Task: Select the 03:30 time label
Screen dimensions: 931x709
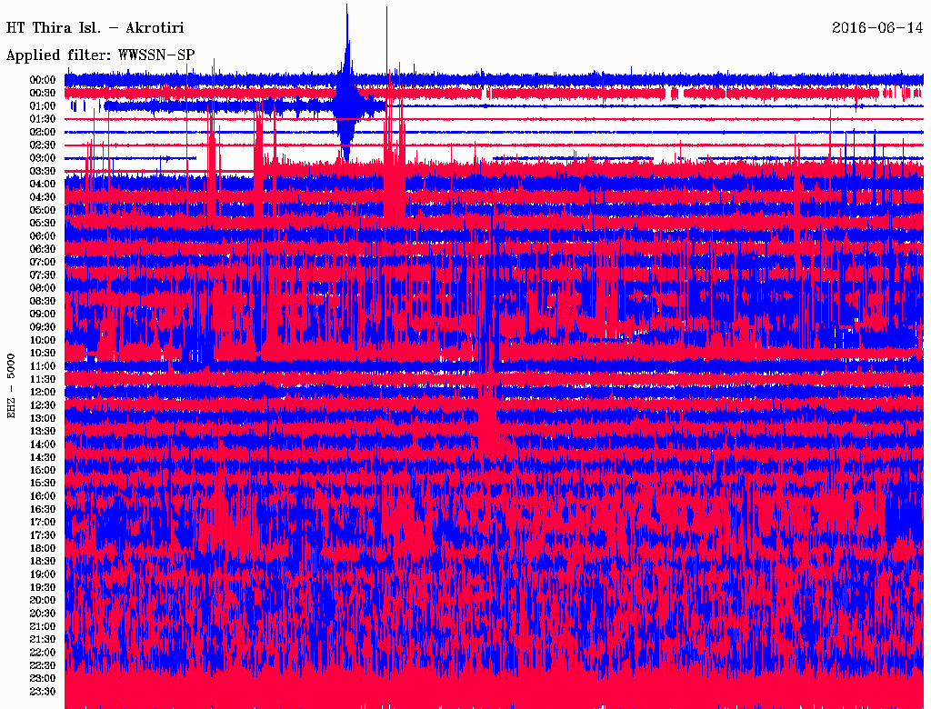Action: (x=43, y=171)
